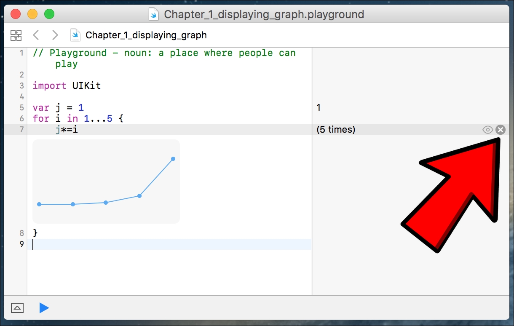Toggle the debug area at bottom left
This screenshot has height=326, width=514.
pos(17,308)
